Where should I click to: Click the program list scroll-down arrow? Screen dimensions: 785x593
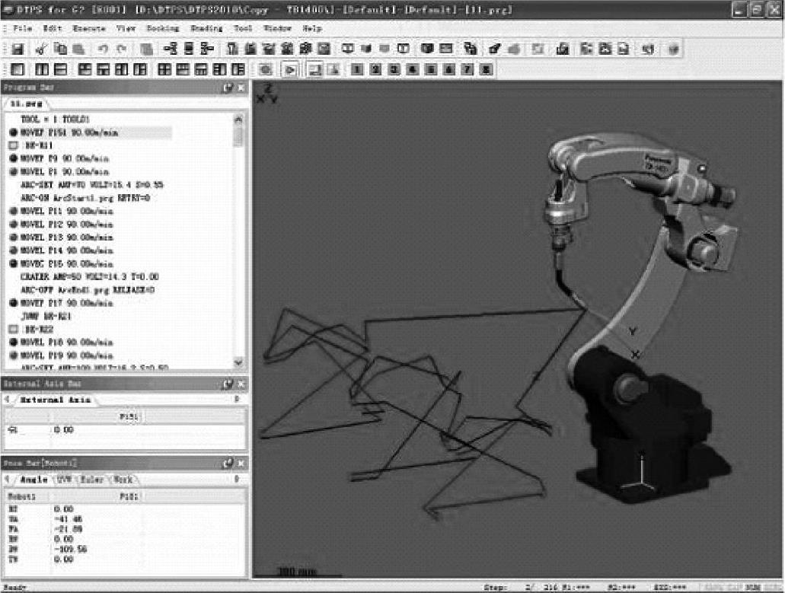[x=238, y=362]
